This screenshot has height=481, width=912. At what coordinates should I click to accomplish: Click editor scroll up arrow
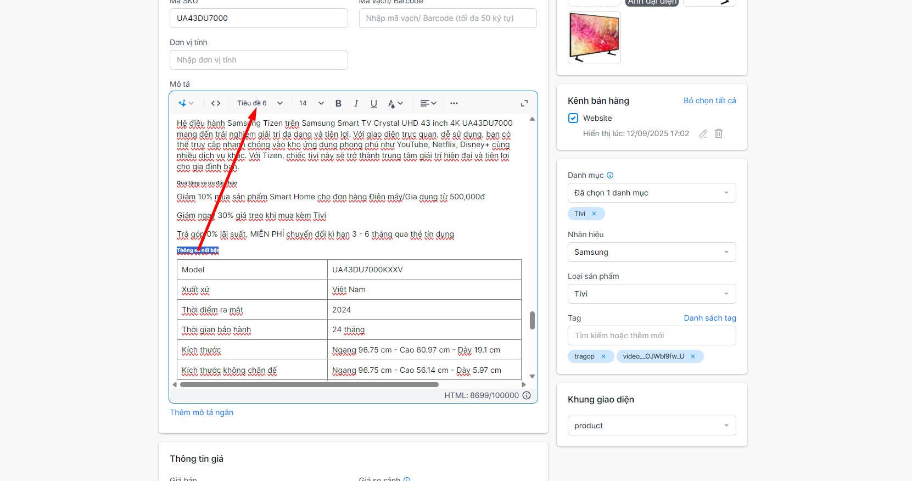pos(532,119)
